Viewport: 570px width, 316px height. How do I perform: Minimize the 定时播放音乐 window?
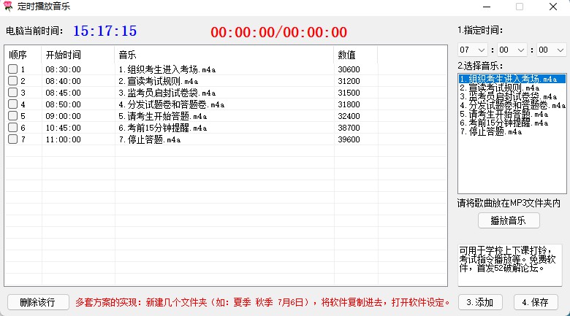click(487, 7)
